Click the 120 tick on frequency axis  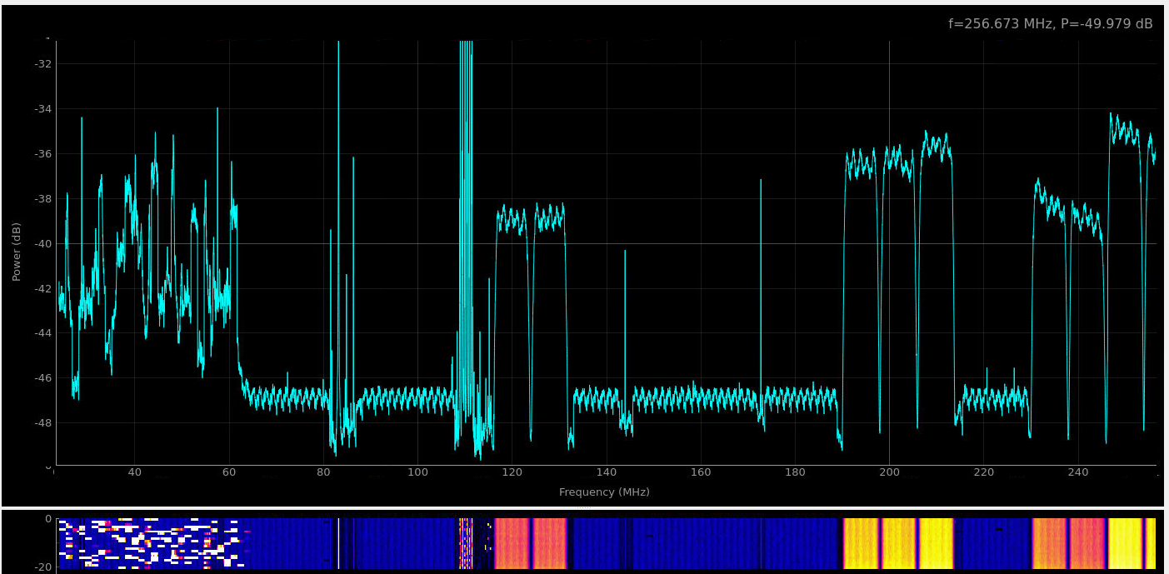[x=512, y=472]
